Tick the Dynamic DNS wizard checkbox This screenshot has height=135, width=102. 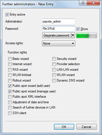click(x=54, y=80)
